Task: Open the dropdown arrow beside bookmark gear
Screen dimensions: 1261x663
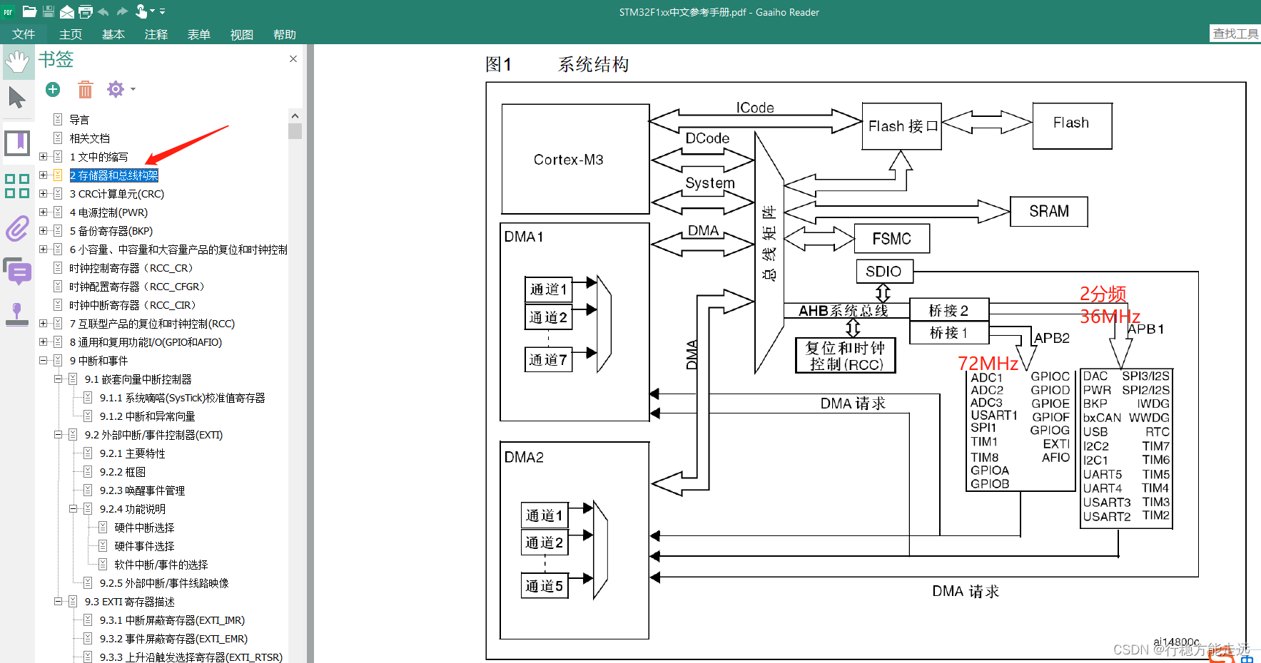Action: [133, 90]
